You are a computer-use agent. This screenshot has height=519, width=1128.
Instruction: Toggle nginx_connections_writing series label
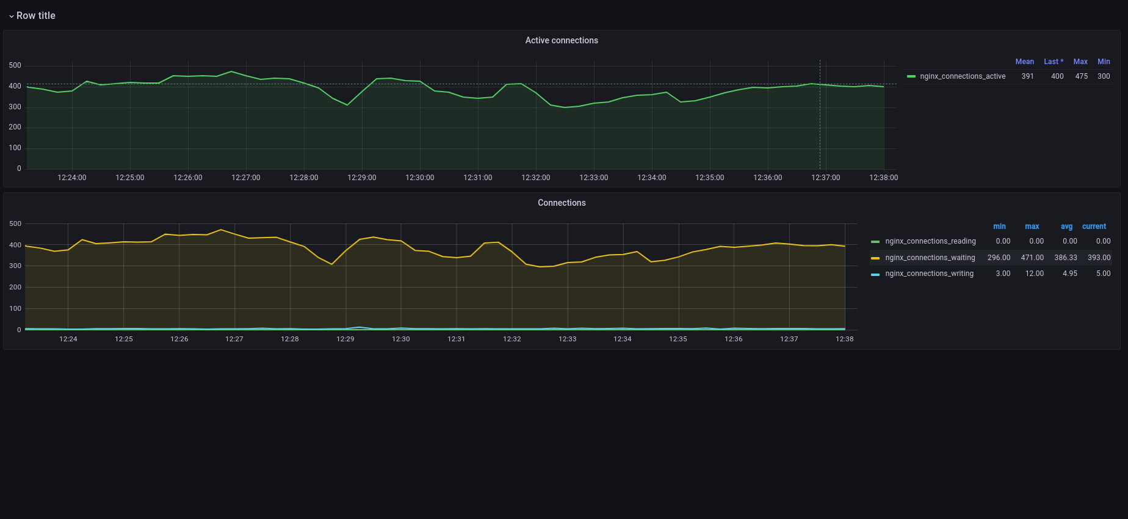[929, 274]
